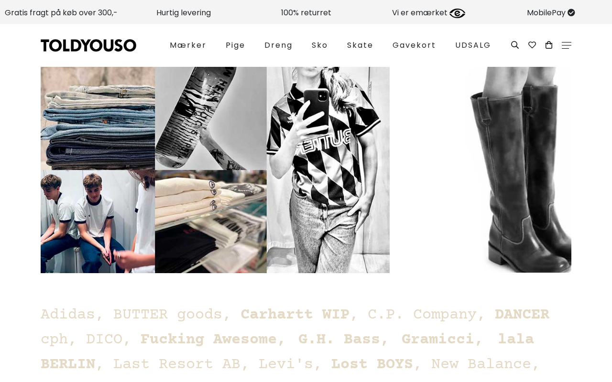Image resolution: width=612 pixels, height=382 pixels.
Task: Open the collage image with checkered jersey
Action: click(215, 170)
